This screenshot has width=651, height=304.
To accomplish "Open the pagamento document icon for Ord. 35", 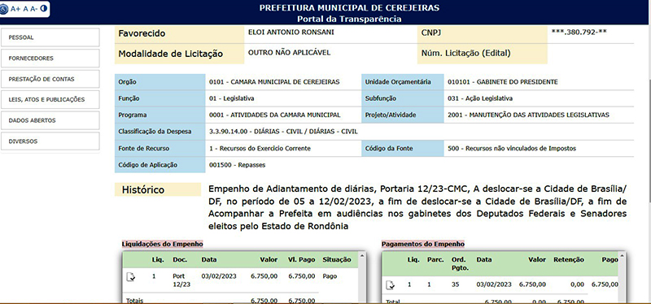I will (x=391, y=285).
